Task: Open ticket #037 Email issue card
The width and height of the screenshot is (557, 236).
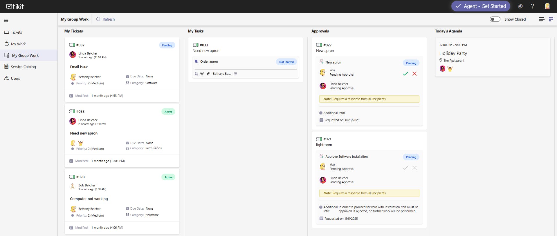Action: [79, 67]
